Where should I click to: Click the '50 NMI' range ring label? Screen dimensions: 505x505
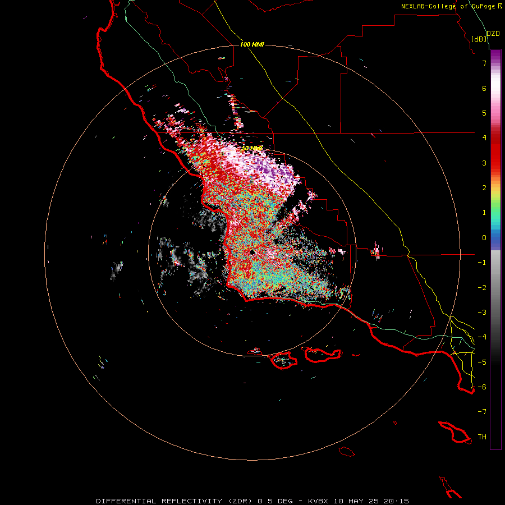[252, 148]
